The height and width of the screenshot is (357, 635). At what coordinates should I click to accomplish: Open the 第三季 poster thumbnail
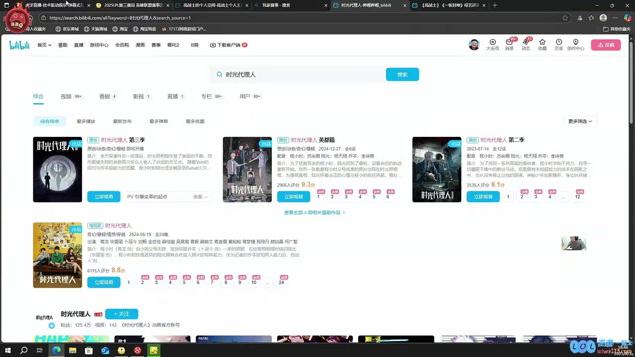[x=58, y=170]
